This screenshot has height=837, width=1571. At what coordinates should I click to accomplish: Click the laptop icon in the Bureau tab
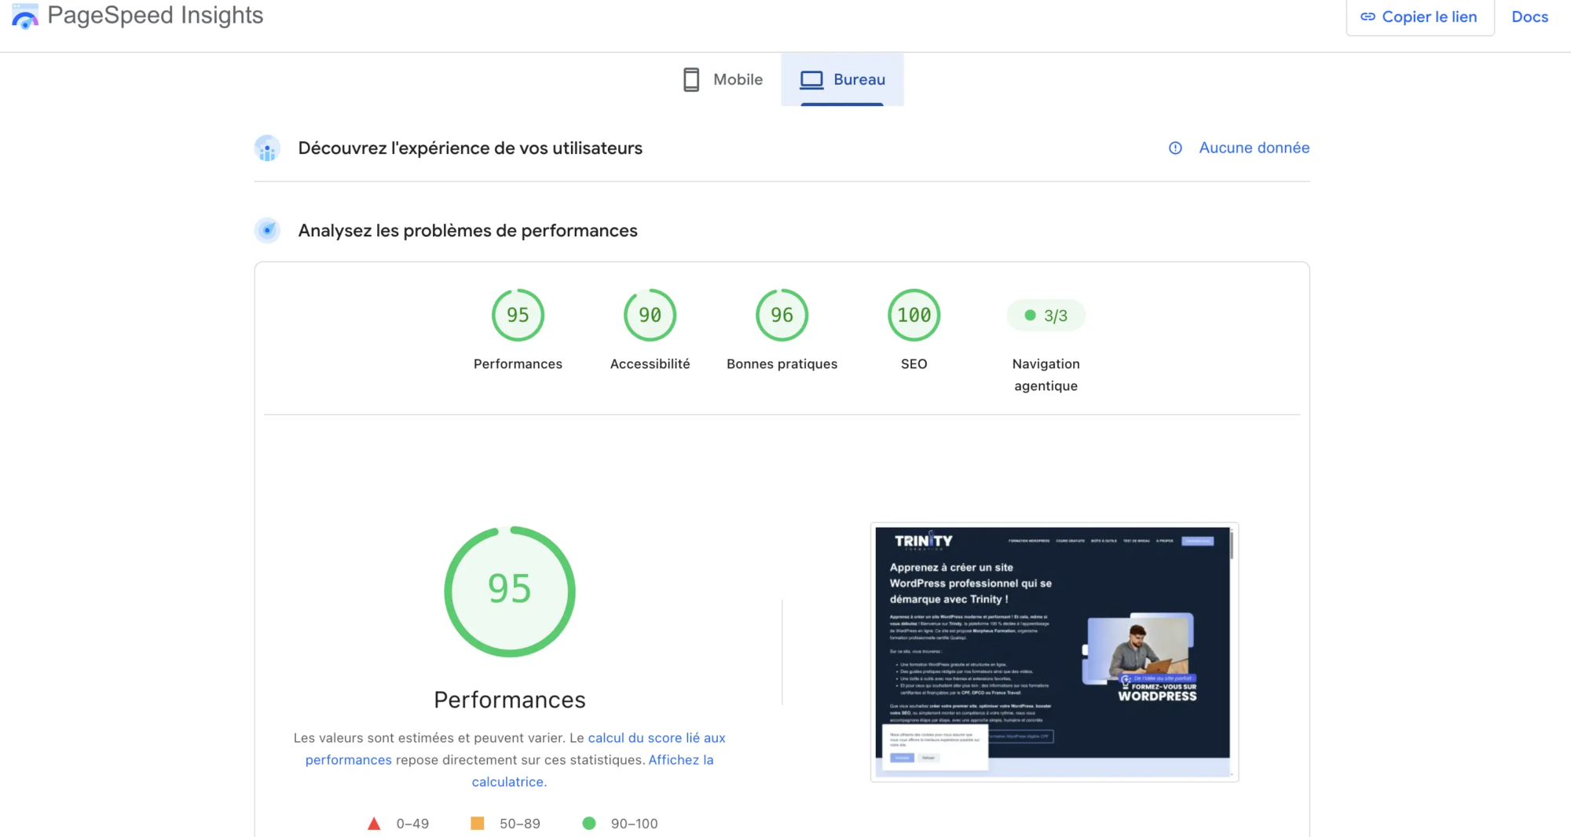click(x=811, y=79)
